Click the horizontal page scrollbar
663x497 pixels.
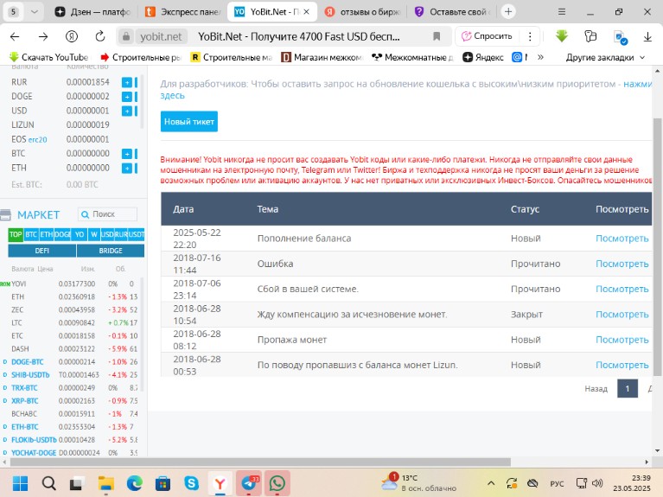click(x=260, y=462)
